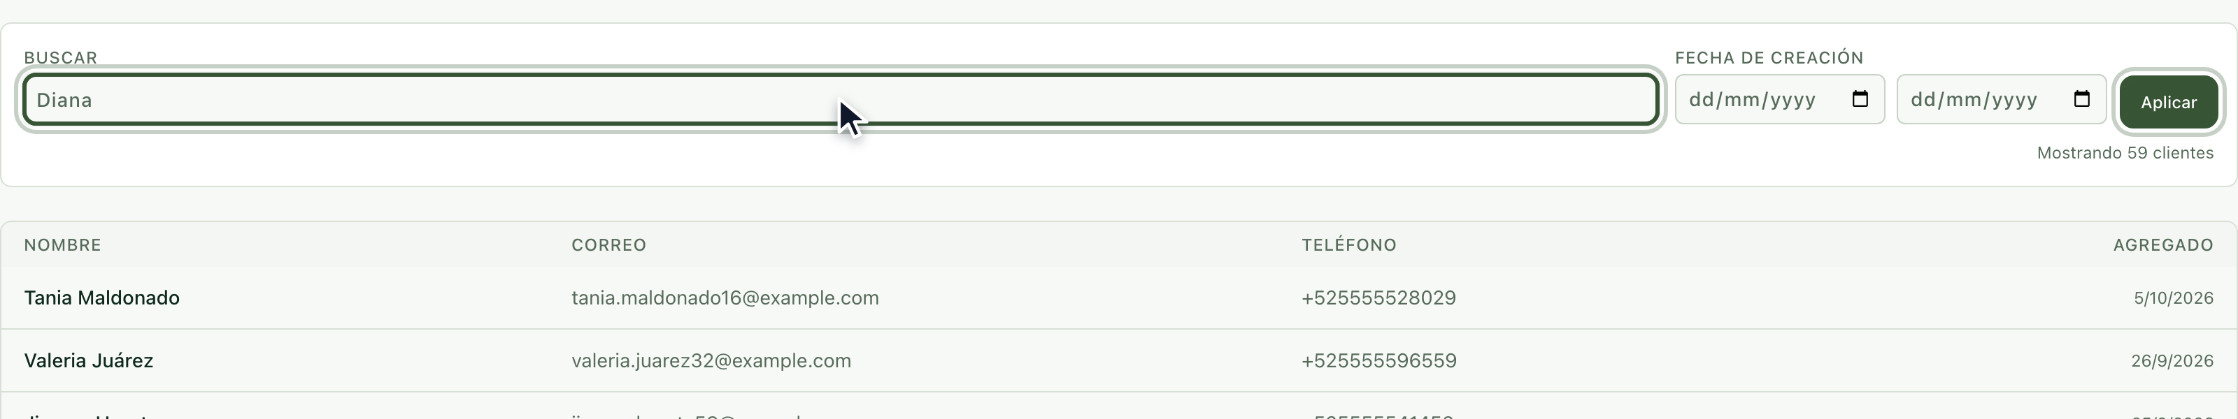Open the Tania Maldonado client row
Screen dimensions: 2238x419
pyautogui.click(x=1119, y=297)
